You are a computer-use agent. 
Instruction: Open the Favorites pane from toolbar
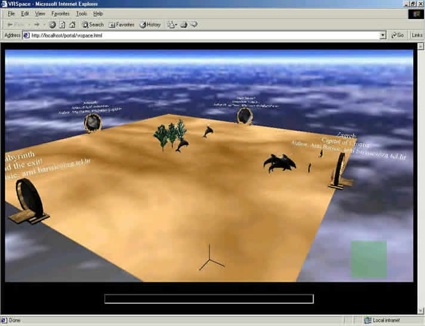(x=121, y=24)
